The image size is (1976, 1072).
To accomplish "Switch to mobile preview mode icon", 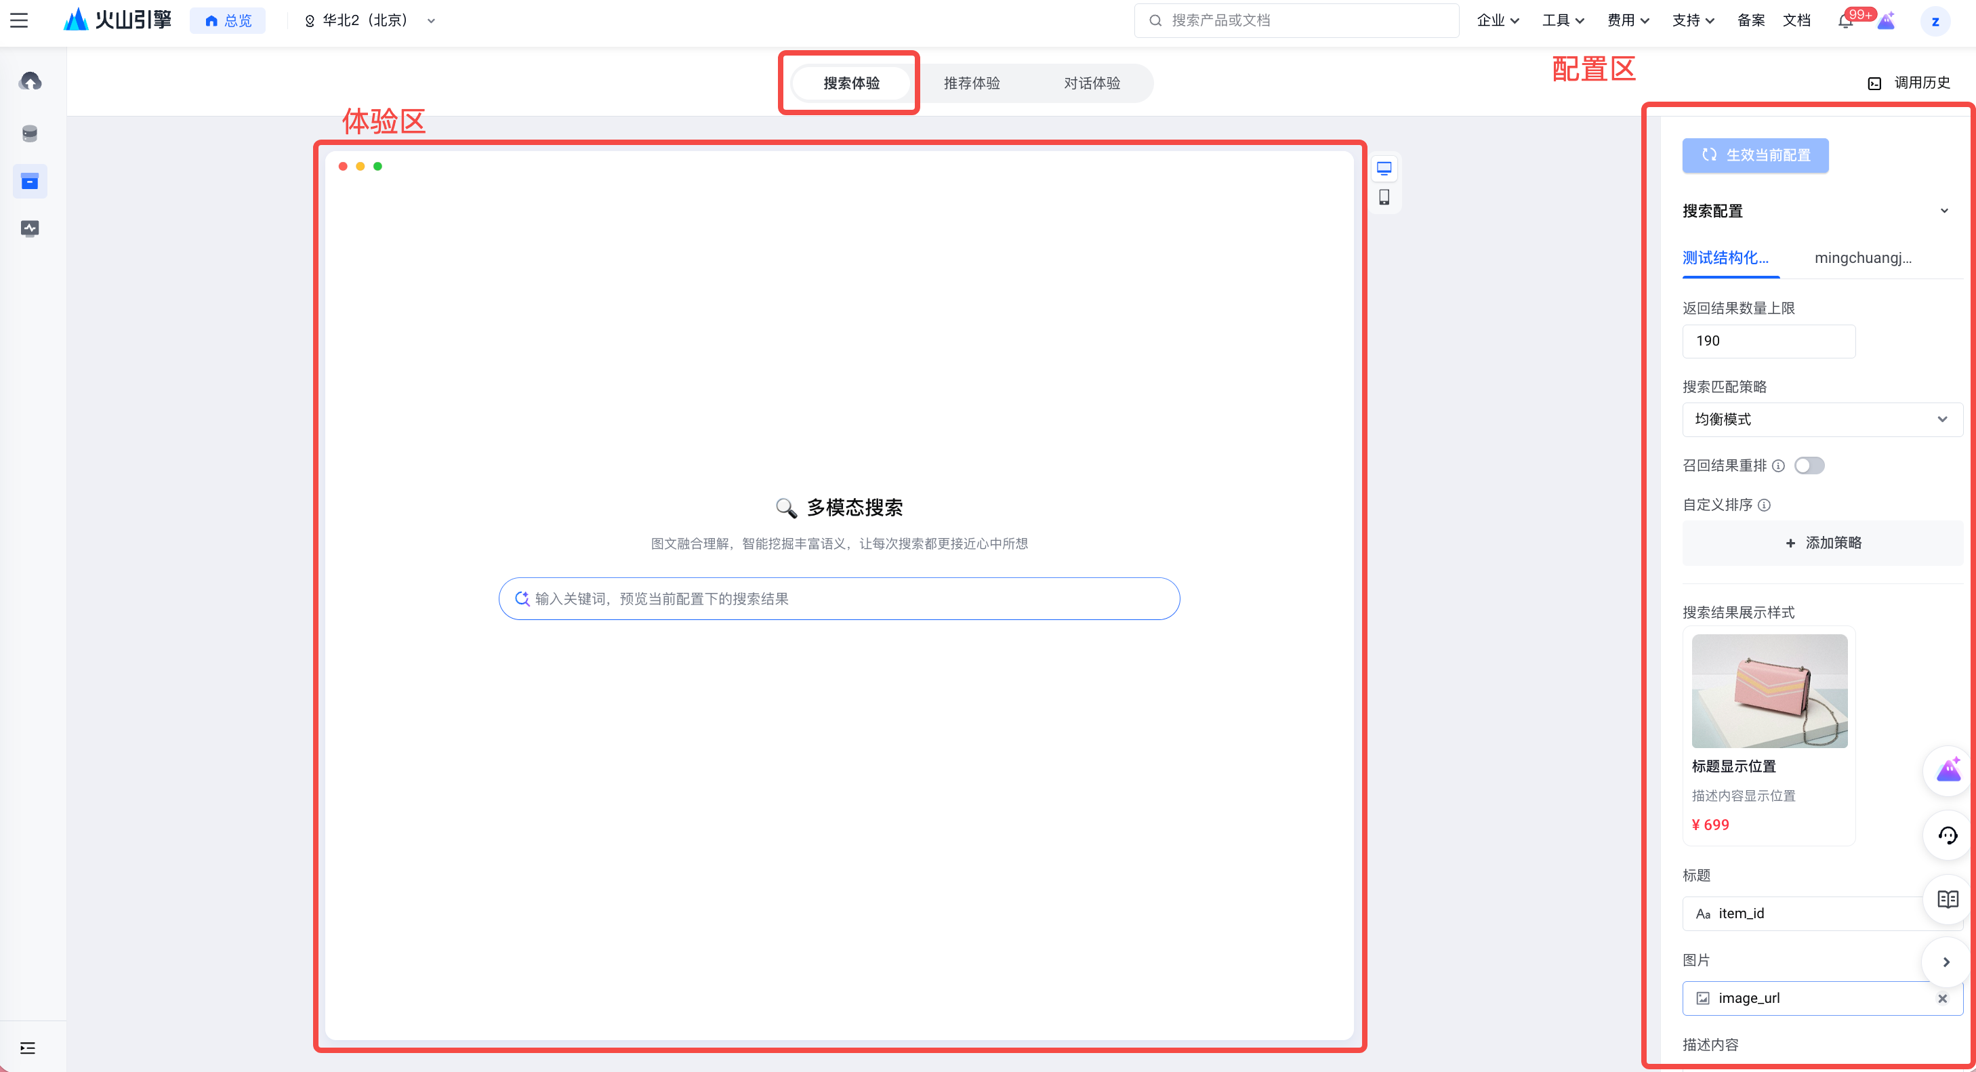I will [x=1384, y=197].
